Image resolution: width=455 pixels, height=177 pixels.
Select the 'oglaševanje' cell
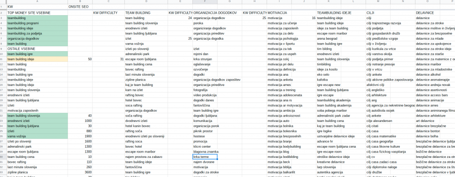point(205,64)
